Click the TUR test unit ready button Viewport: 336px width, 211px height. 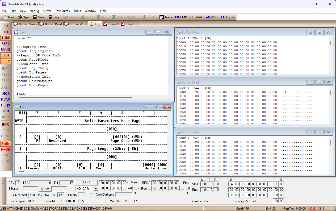(6, 111)
